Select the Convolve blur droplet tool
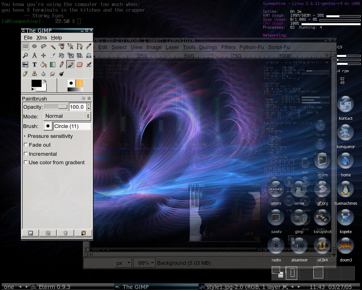 (x=44, y=74)
